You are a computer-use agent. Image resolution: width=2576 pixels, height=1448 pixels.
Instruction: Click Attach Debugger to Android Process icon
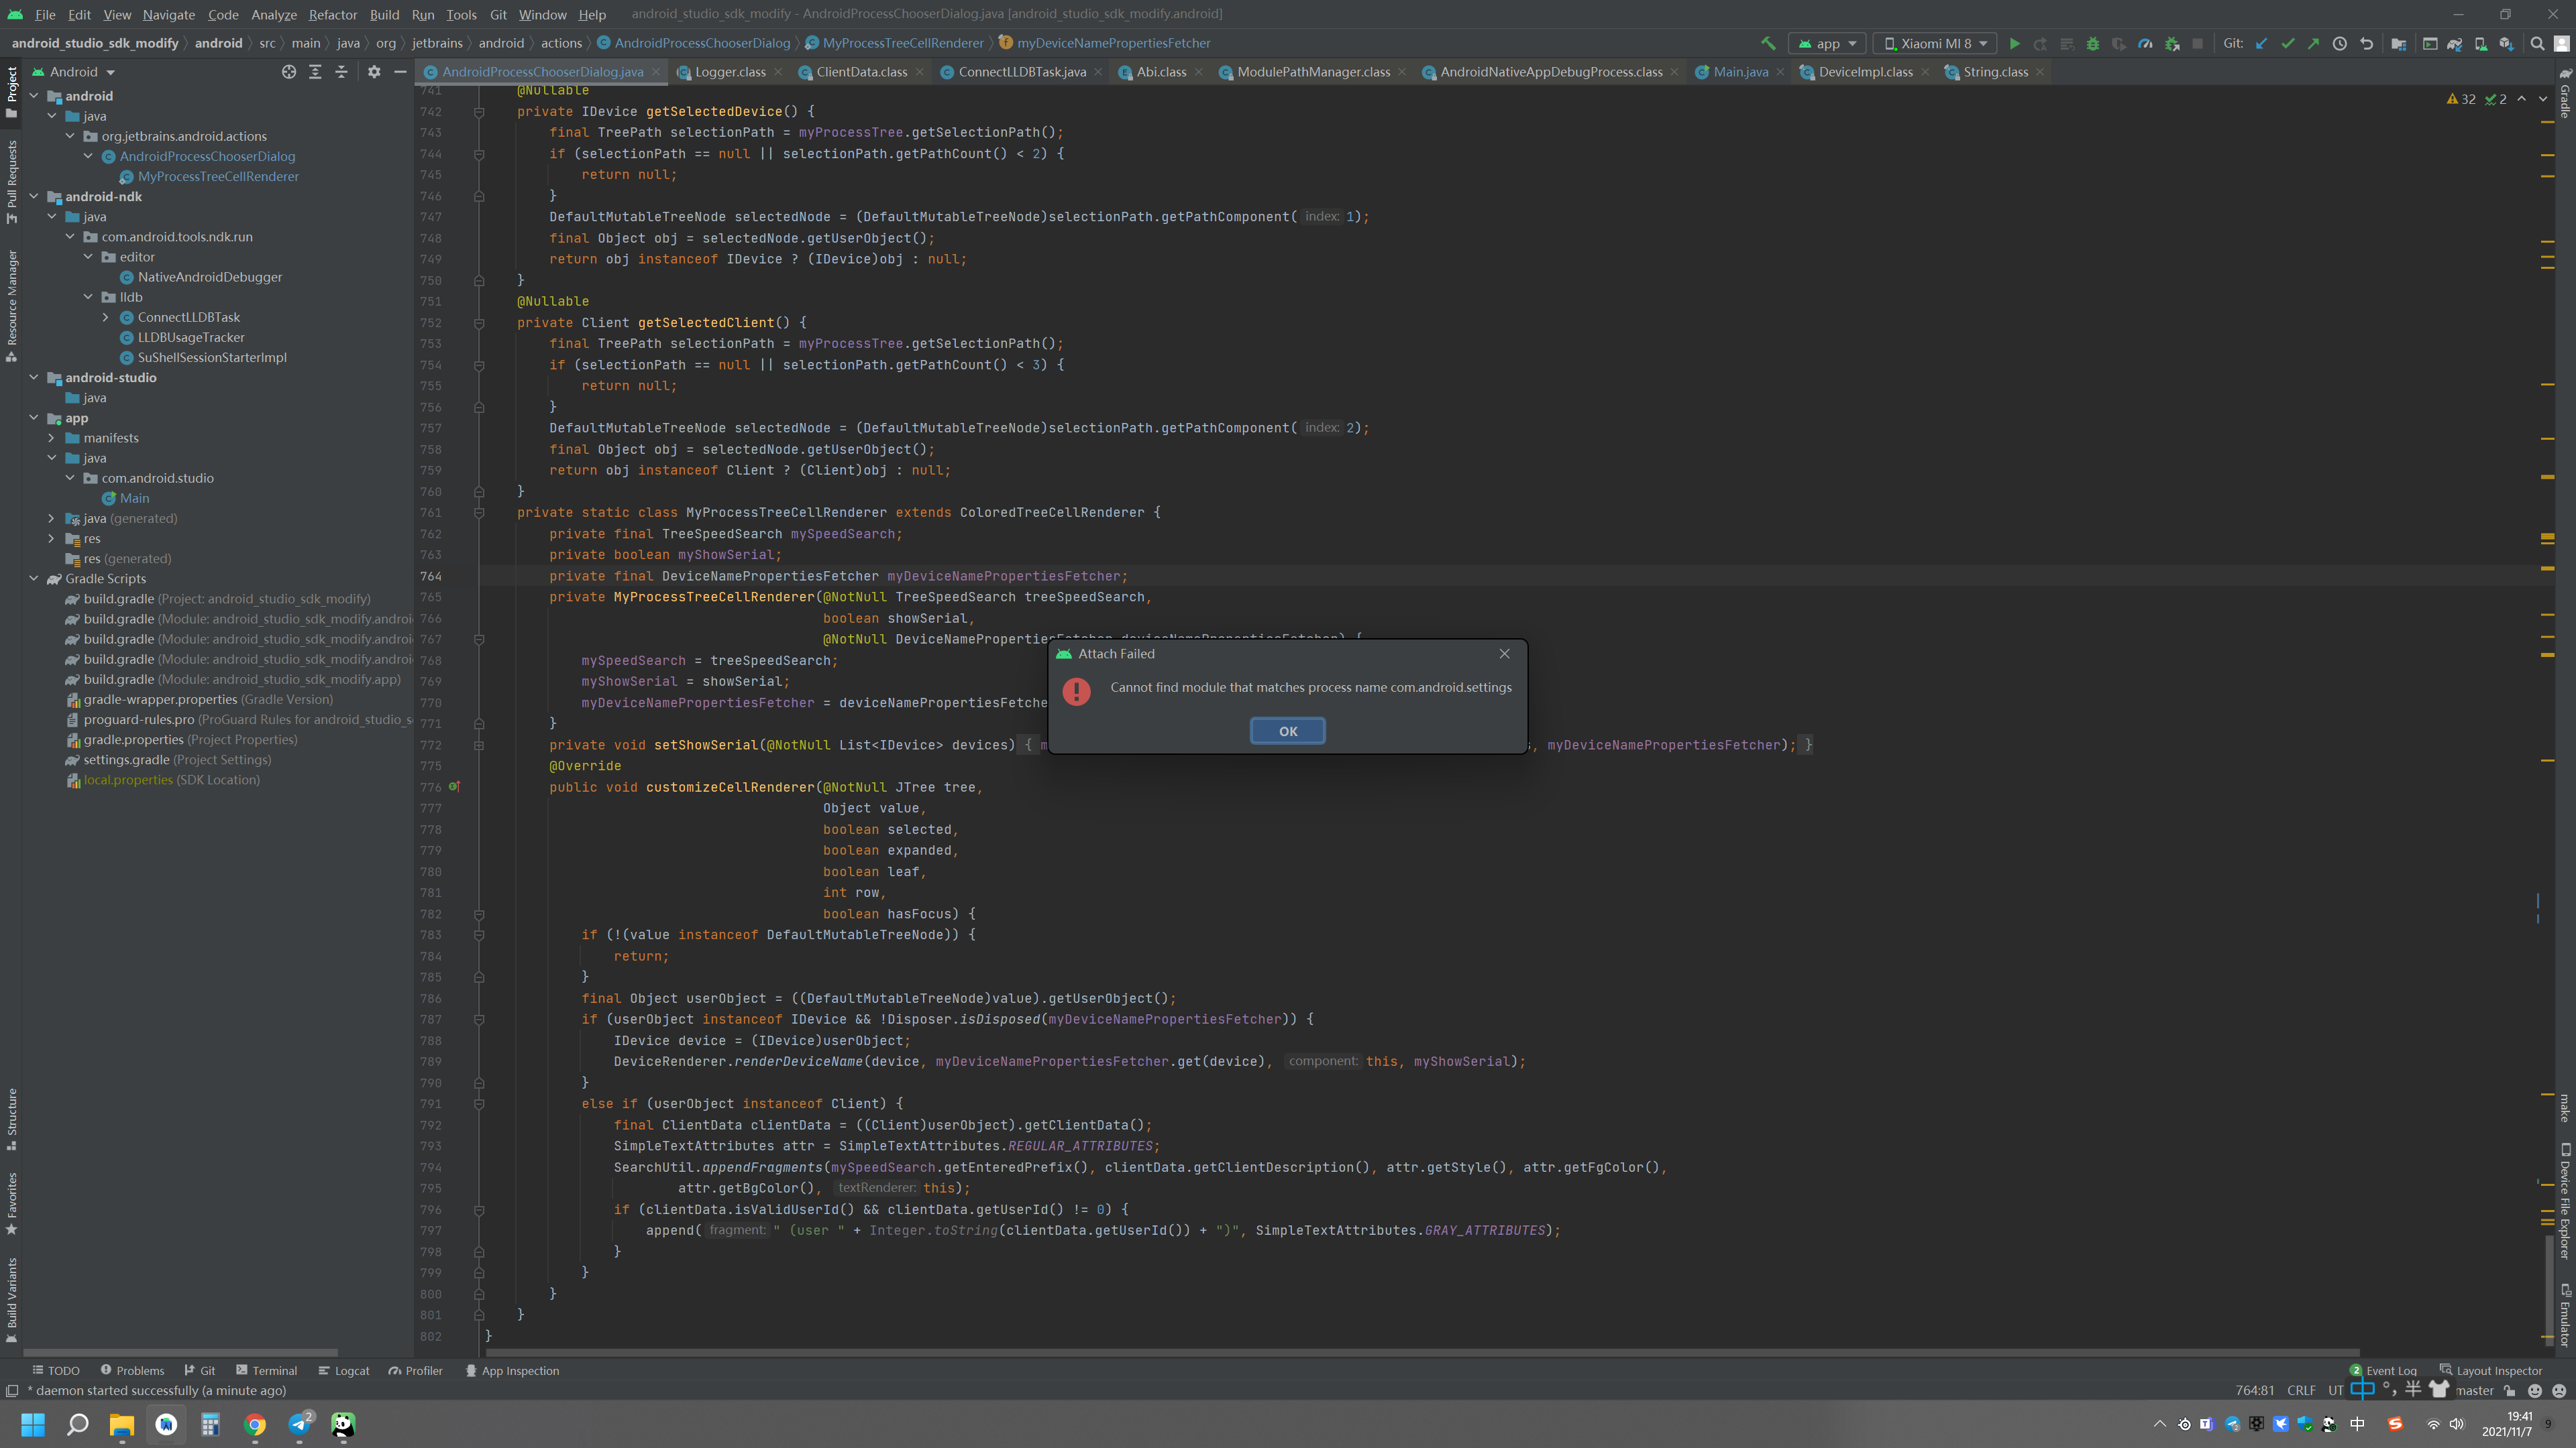[x=2171, y=43]
